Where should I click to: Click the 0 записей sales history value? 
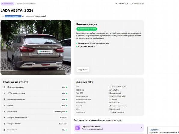click(63, 124)
